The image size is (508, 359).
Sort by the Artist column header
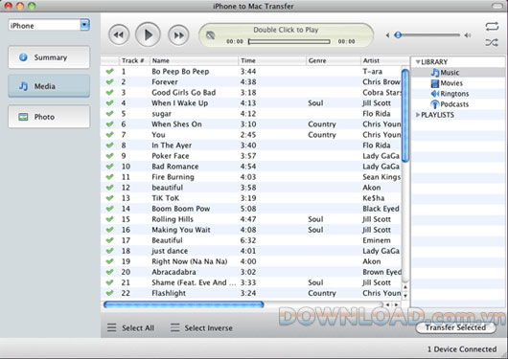pos(384,60)
